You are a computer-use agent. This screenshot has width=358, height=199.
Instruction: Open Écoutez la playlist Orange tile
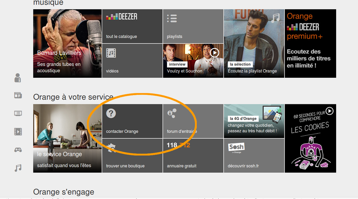(x=254, y=43)
